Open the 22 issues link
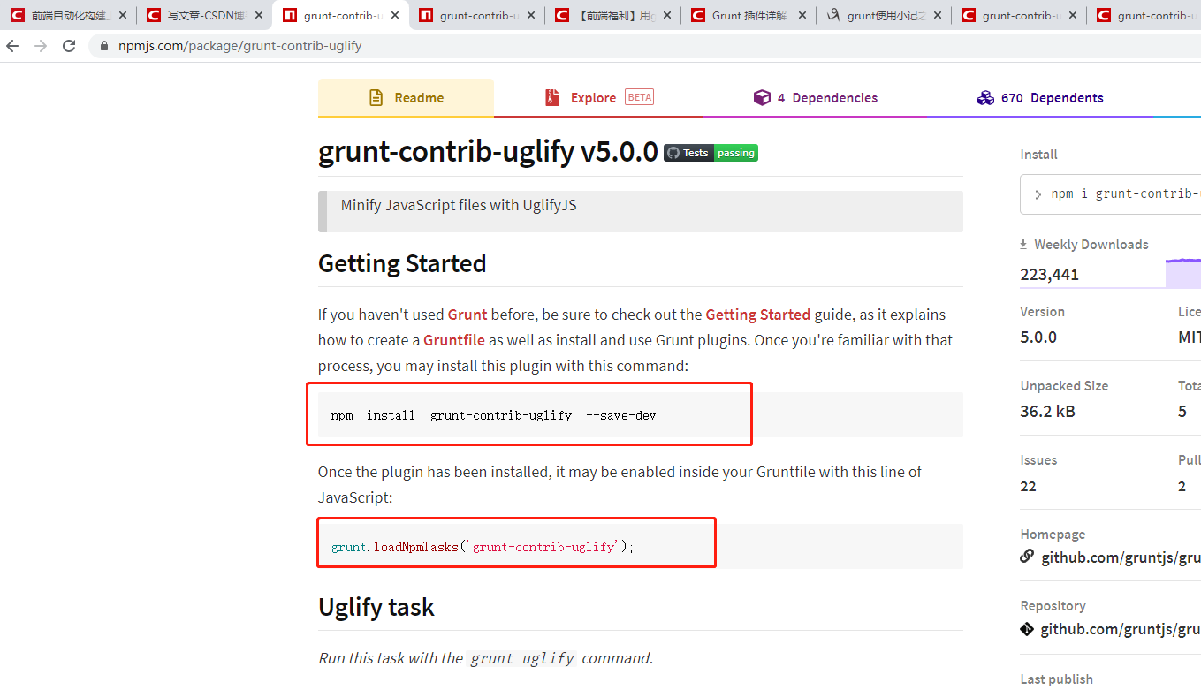Image resolution: width=1201 pixels, height=690 pixels. tap(1028, 486)
